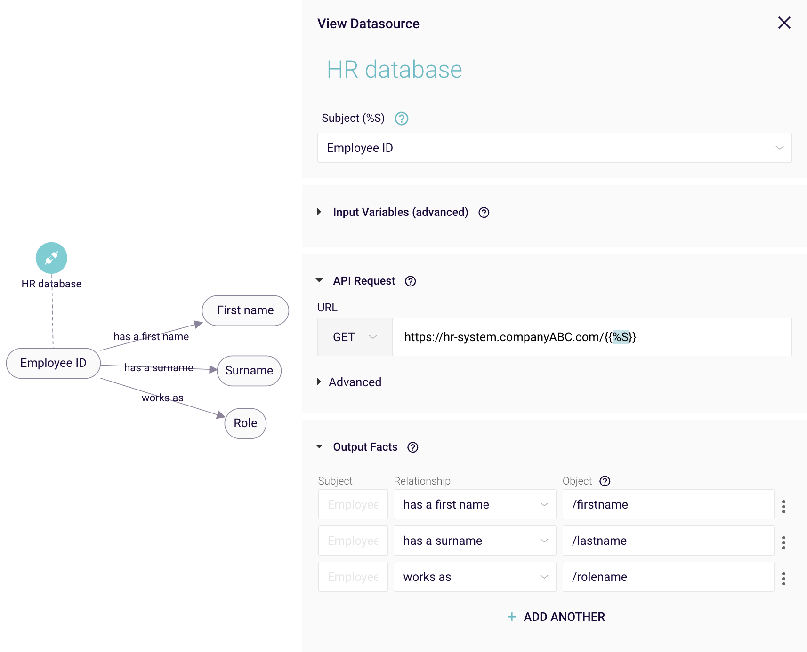Open the three-dot menu for /lastname row
This screenshot has width=807, height=652.
coord(783,542)
